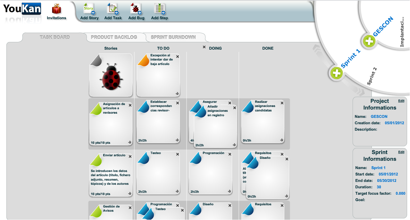This screenshot has width=410, height=220.
Task: Click resize handle on 'Realizar asignaciones candidatas' card
Action: 282,140
